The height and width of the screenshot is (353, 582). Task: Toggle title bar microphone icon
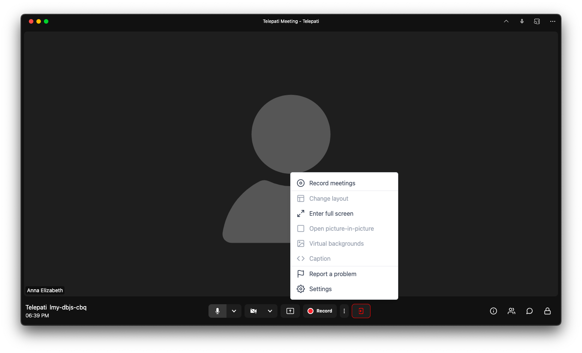[522, 21]
